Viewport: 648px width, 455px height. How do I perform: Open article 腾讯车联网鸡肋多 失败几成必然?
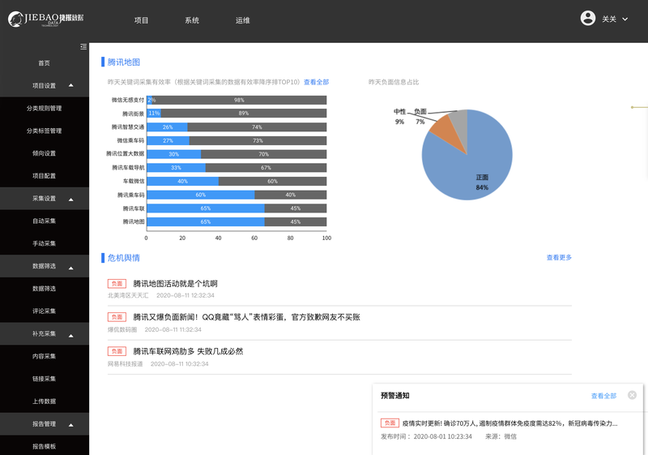[188, 352]
